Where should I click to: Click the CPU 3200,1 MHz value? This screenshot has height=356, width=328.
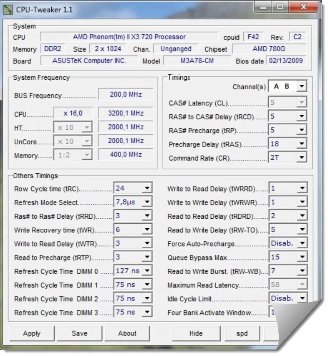coord(126,113)
